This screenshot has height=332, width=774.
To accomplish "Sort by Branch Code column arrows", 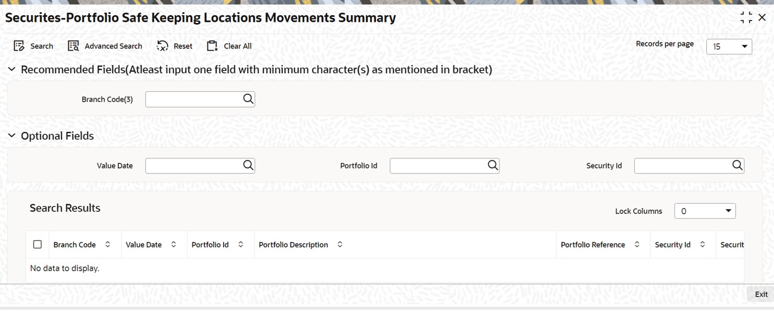I will 108,244.
